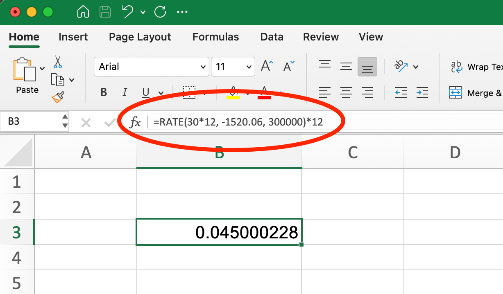Viewport: 503px width, 294px height.
Task: Activate the Format Painter brush
Action: [58, 97]
